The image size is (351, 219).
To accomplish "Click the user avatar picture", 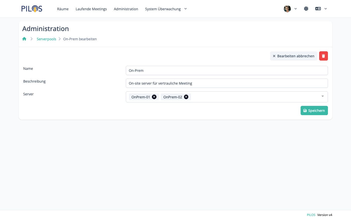I will [287, 9].
